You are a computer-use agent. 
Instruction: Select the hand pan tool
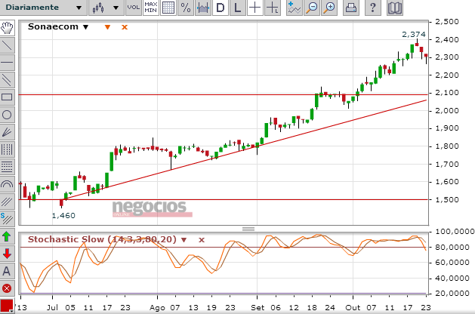(x=7, y=28)
